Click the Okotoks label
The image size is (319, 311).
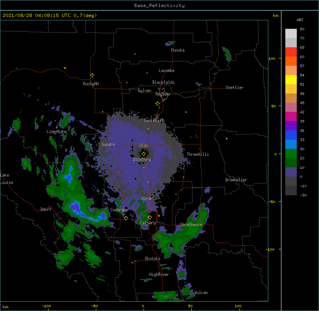(x=152, y=259)
